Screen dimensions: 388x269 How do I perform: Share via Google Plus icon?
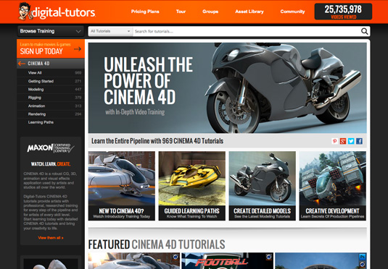(343, 141)
